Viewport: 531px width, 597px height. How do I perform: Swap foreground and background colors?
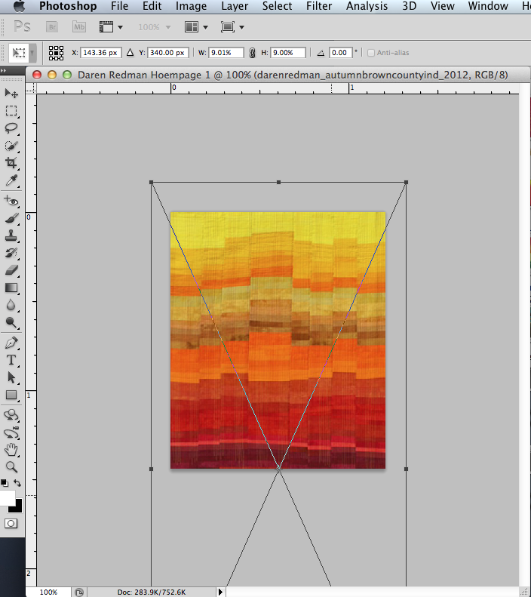coord(17,483)
